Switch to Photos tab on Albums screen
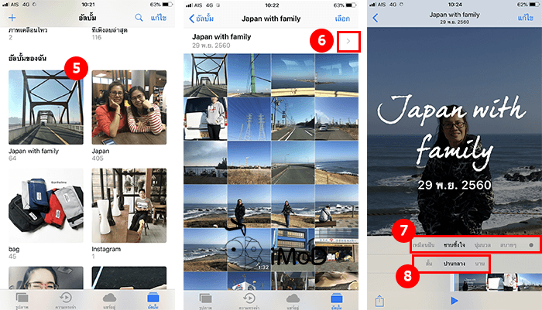The image size is (542, 310). (22, 300)
